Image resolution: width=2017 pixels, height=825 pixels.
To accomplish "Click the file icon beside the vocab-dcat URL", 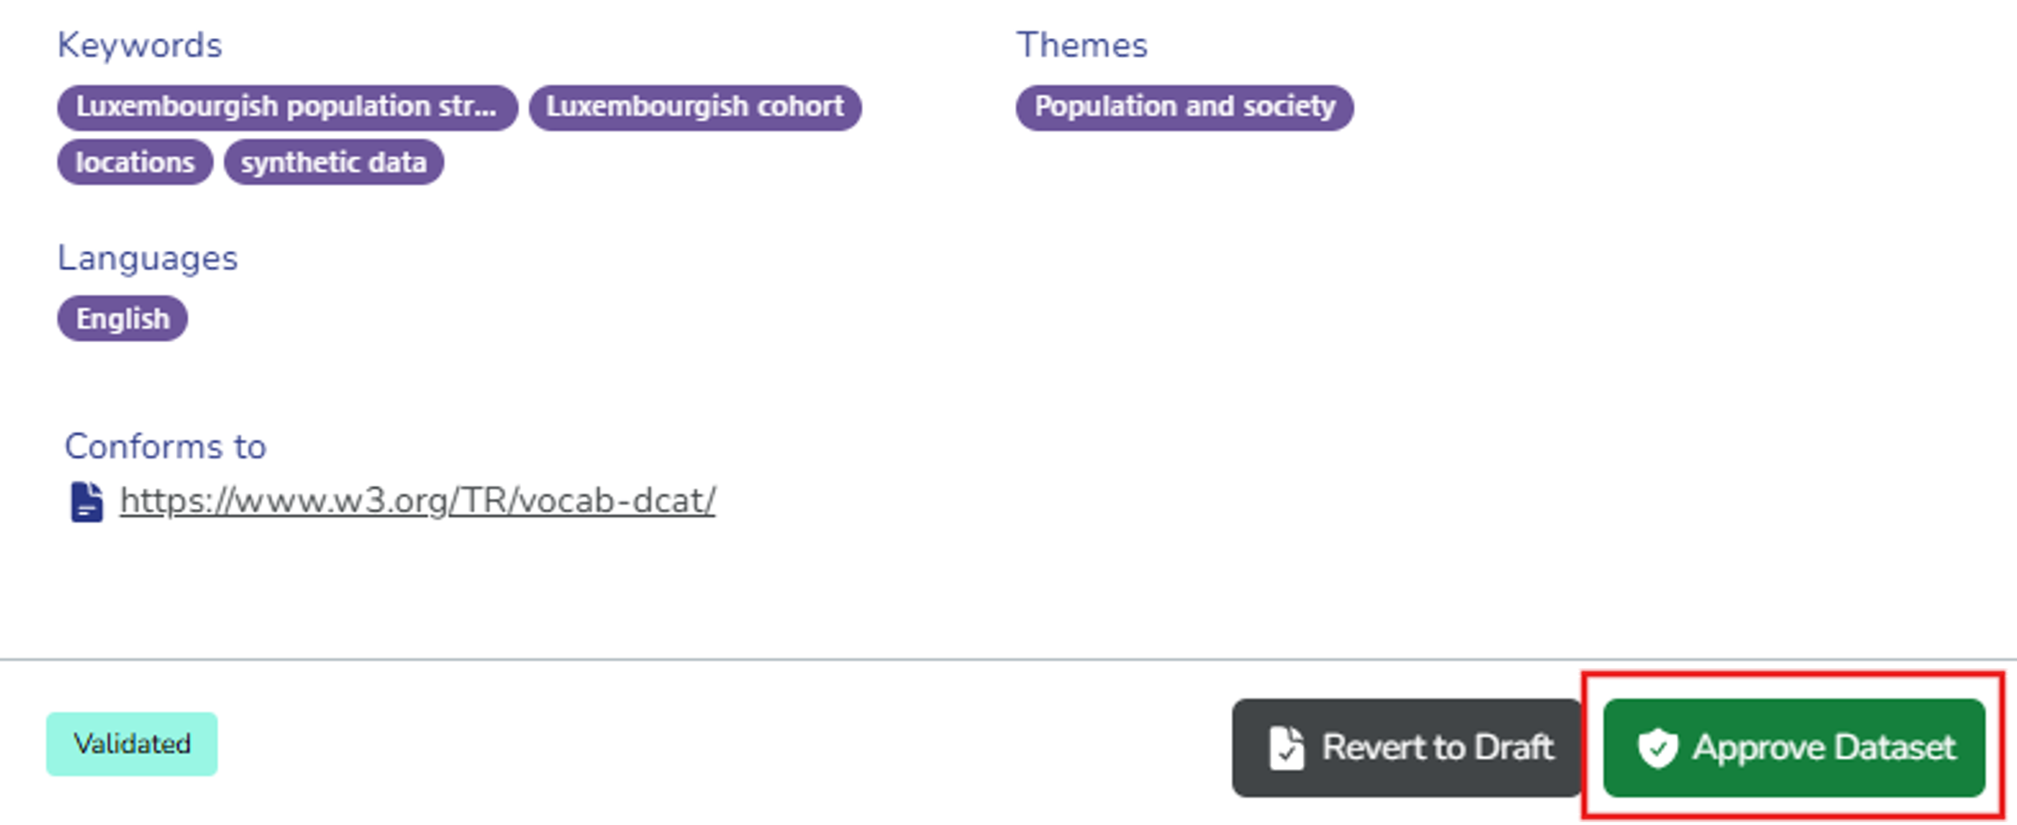I will (x=87, y=502).
